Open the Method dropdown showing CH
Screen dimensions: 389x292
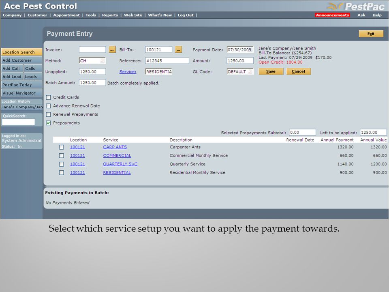coord(92,60)
